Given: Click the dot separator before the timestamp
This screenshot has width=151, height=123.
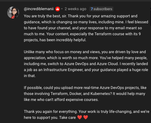Looking at the screenshot, I should pos(62,9).
